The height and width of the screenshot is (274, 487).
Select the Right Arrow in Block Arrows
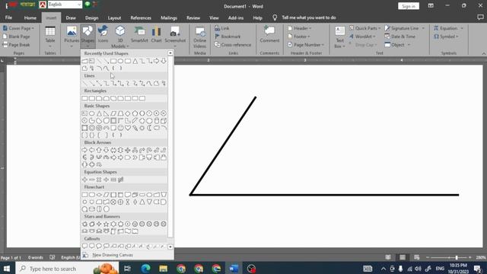point(84,150)
